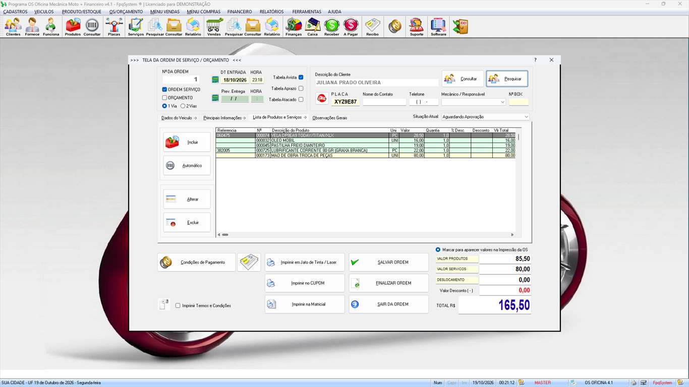Open the Recibo toolbar icon
689x387 pixels.
pos(372,27)
